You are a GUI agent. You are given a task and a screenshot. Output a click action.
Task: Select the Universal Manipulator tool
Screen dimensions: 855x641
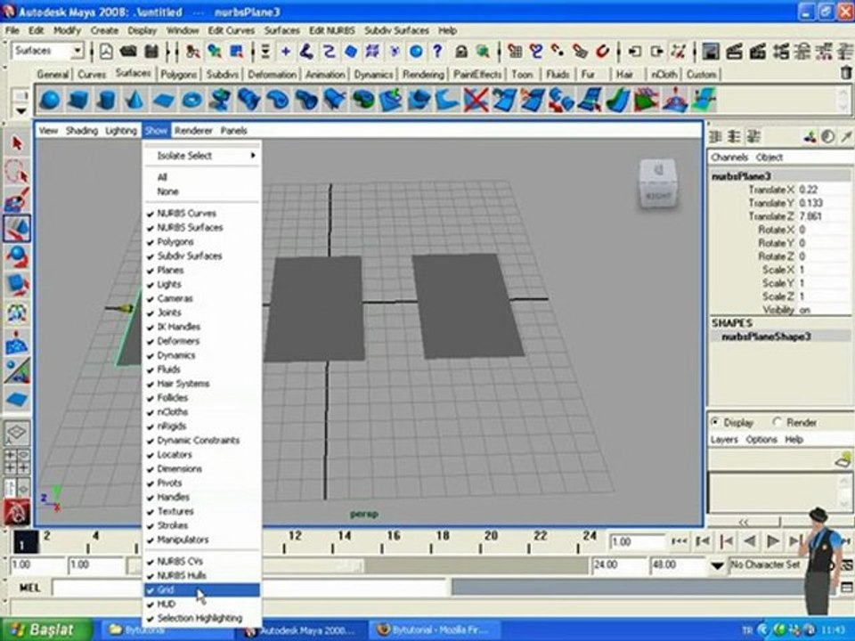coord(17,312)
